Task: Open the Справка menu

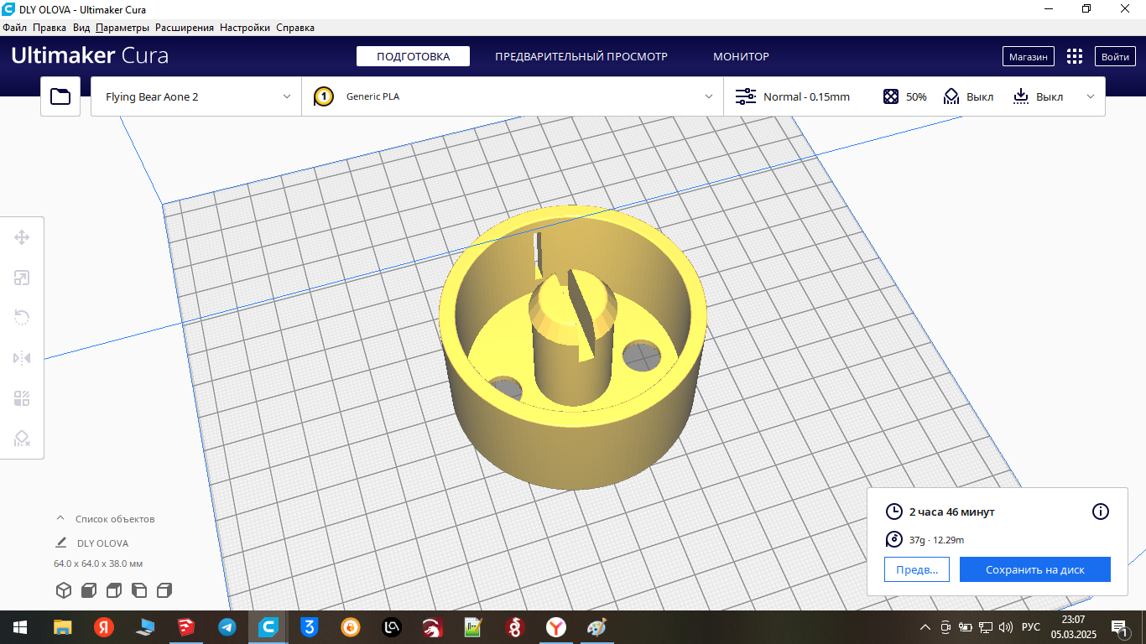Action: click(295, 28)
